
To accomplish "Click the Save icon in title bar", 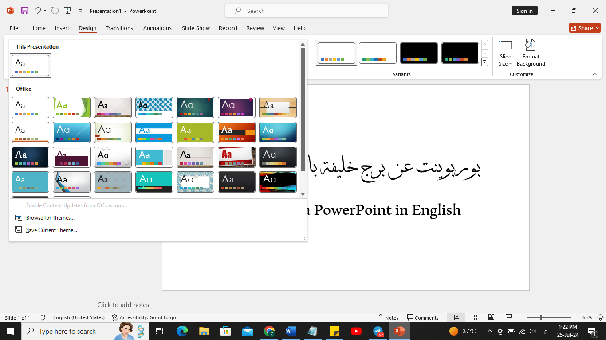I will coord(25,11).
